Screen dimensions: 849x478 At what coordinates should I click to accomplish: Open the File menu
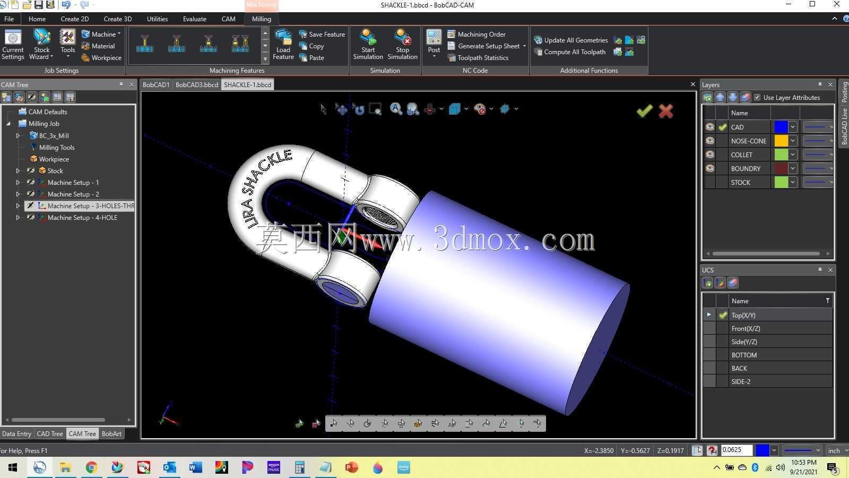point(9,19)
